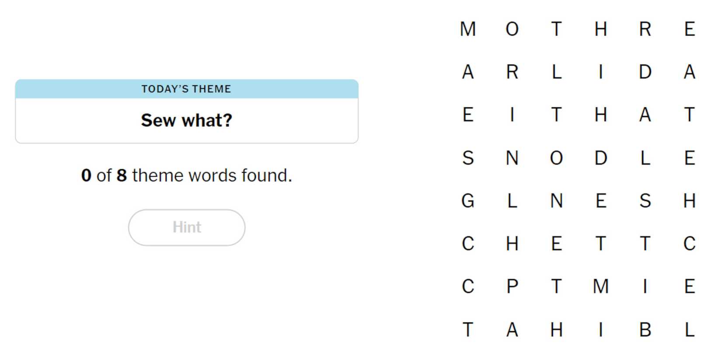721x360 pixels.
Task: Click the letter S starting the fourth row
Action: [468, 159]
